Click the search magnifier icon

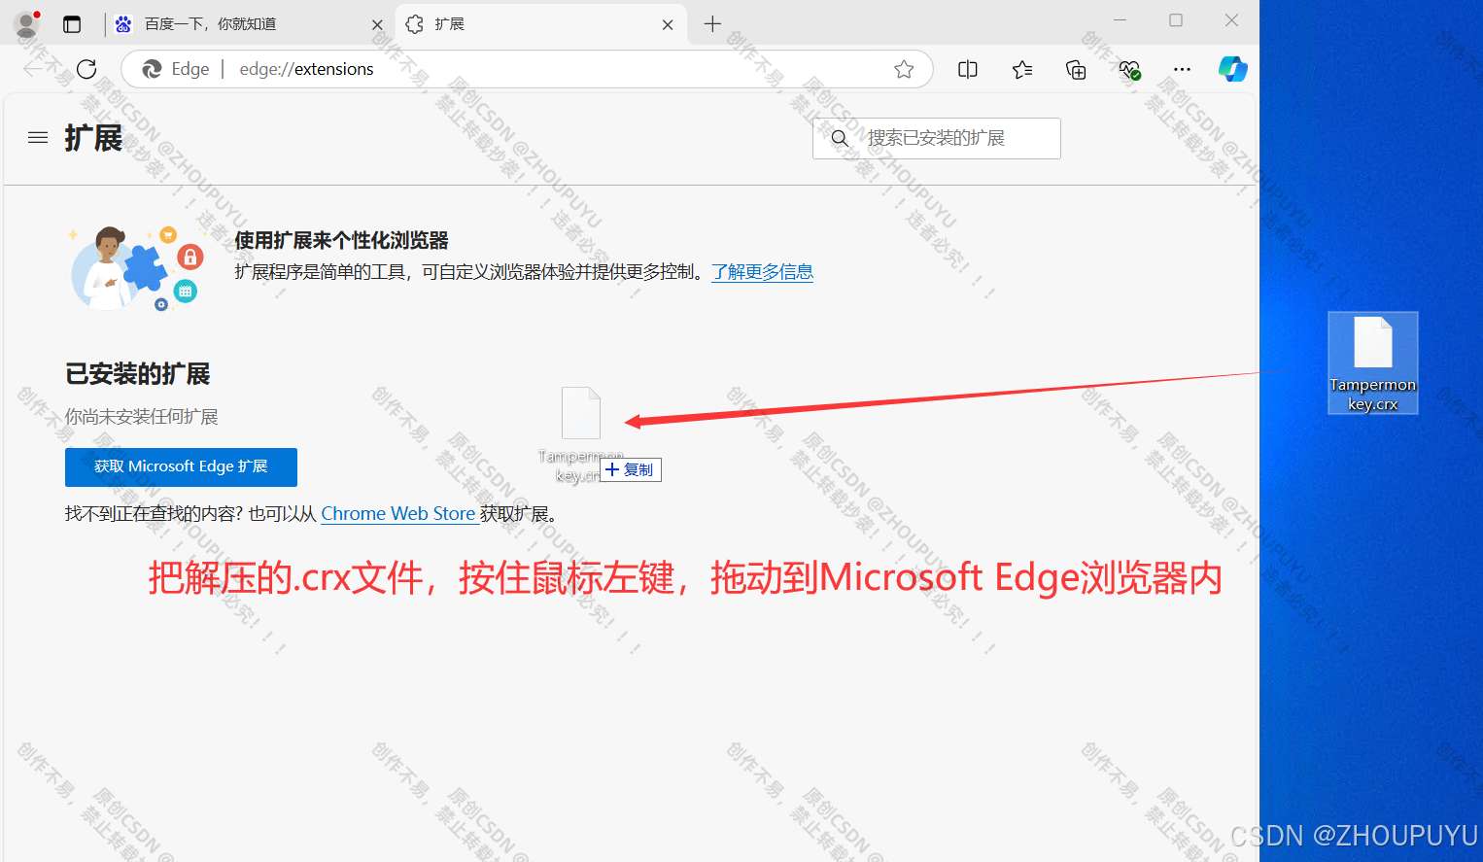(x=840, y=138)
